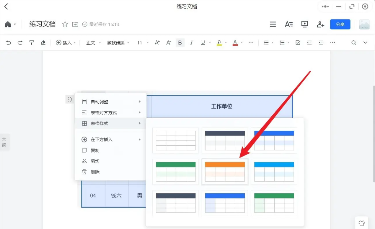
Task: Toggle underline formatting
Action: coord(203,42)
